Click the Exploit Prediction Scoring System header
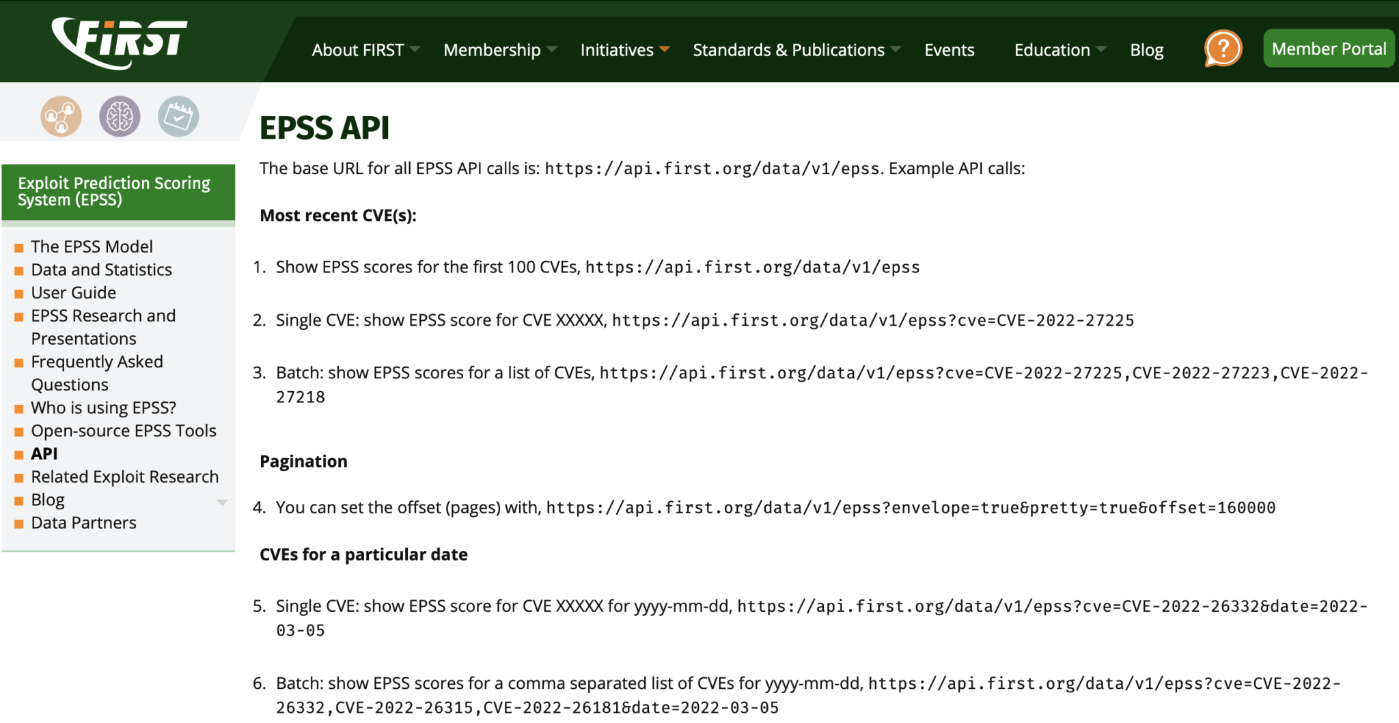The height and width of the screenshot is (723, 1399). pos(114,191)
